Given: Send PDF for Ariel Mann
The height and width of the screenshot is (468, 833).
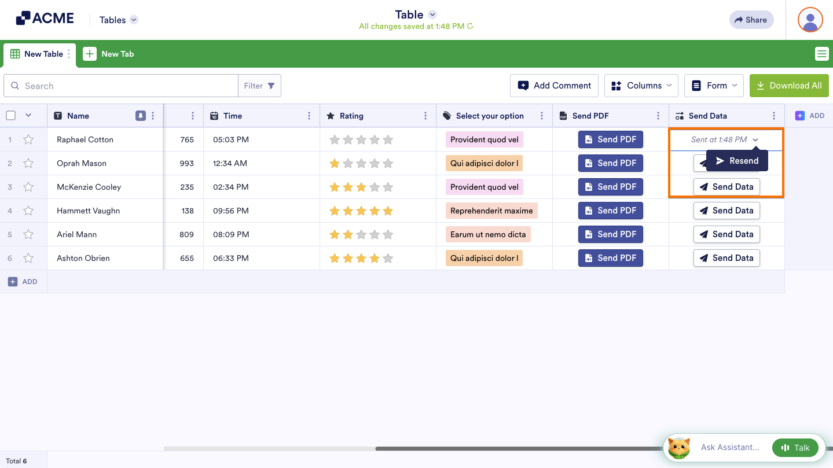Looking at the screenshot, I should (x=611, y=234).
